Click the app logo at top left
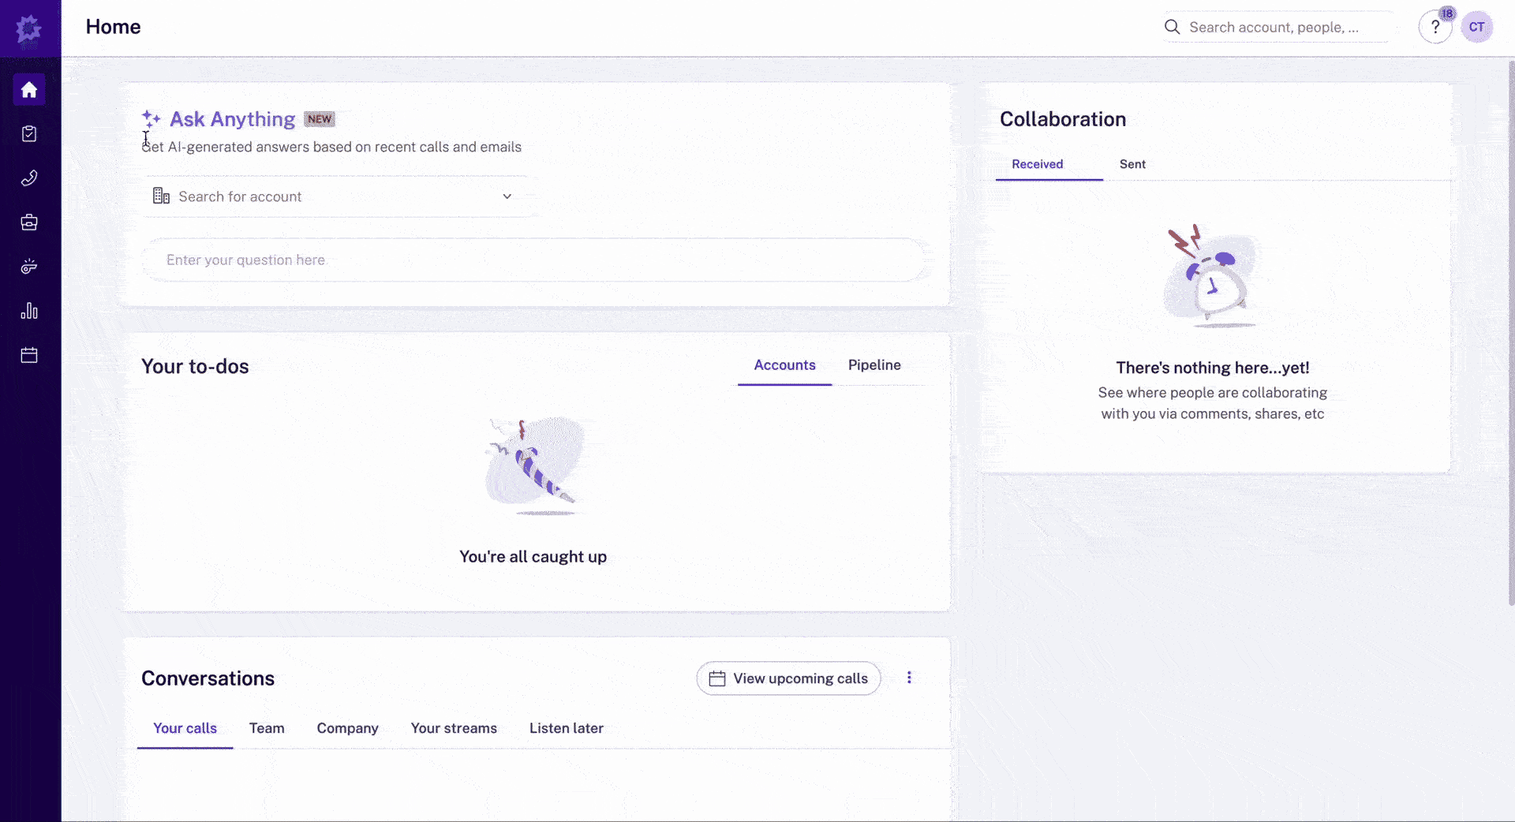This screenshot has width=1515, height=822. pyautogui.click(x=29, y=29)
